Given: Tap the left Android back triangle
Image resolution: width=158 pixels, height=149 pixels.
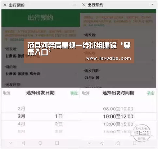Looking at the screenshot, I should click(24, 143).
